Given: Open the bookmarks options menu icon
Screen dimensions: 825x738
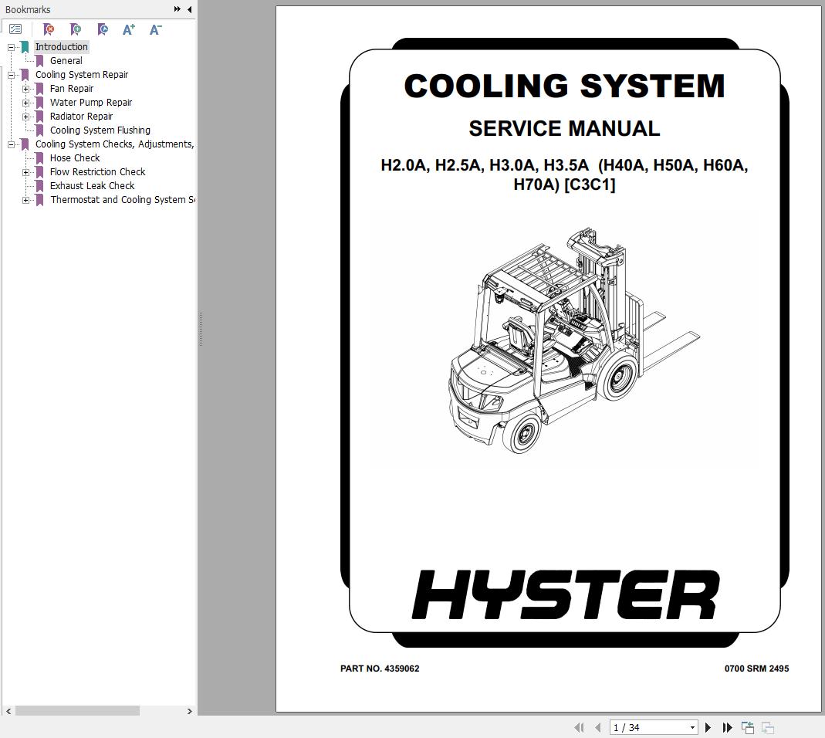Looking at the screenshot, I should [x=15, y=29].
